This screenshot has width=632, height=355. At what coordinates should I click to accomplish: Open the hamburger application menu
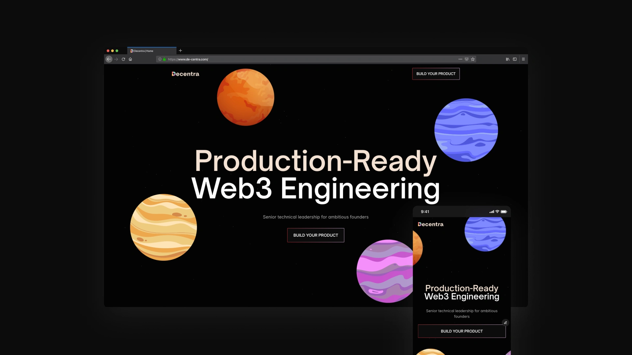click(x=523, y=59)
